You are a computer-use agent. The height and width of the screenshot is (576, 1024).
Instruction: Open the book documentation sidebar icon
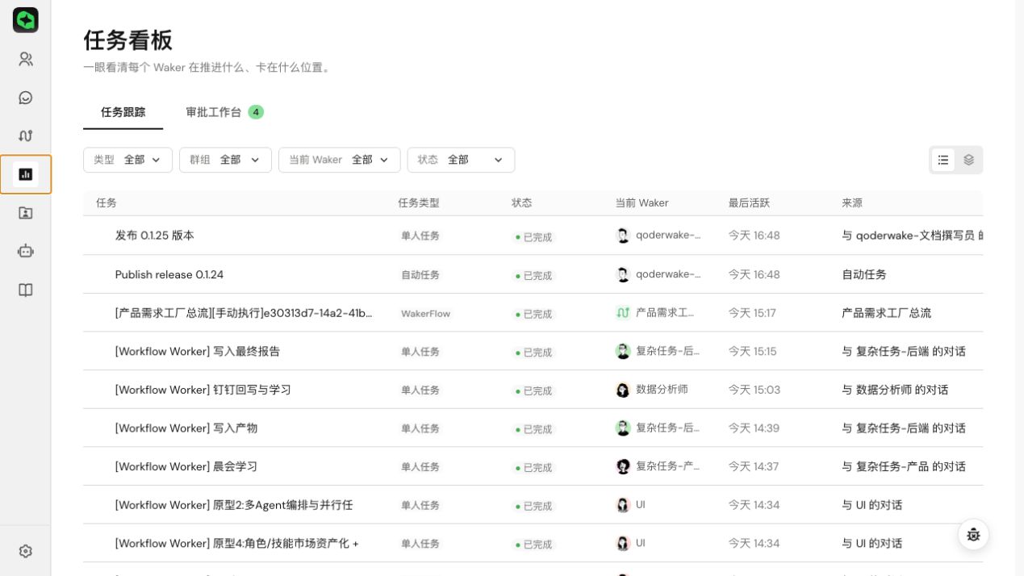(x=26, y=290)
